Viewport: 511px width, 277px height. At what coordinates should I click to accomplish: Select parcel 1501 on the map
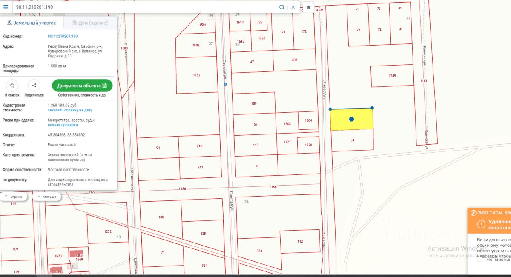point(203,25)
